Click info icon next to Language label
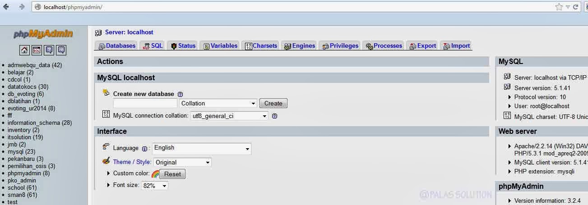This screenshot has width=588, height=205. pos(144,149)
